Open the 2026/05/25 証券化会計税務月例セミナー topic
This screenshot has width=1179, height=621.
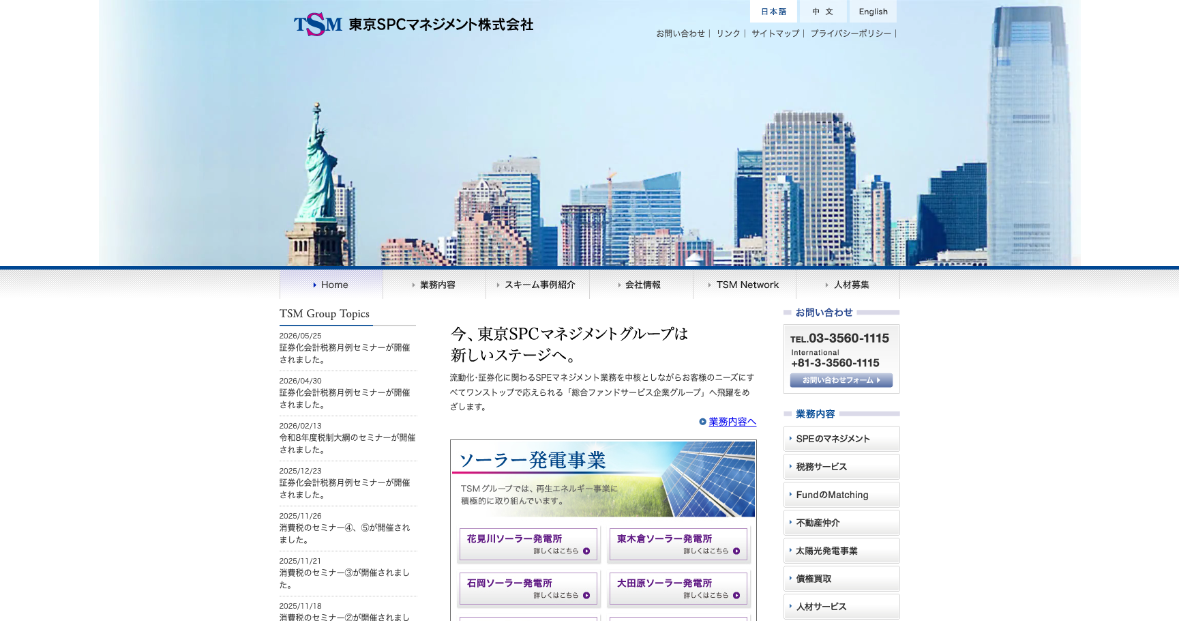[x=345, y=353]
